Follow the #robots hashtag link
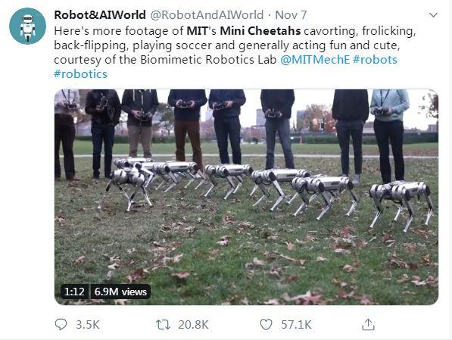The image size is (452, 340). [375, 60]
